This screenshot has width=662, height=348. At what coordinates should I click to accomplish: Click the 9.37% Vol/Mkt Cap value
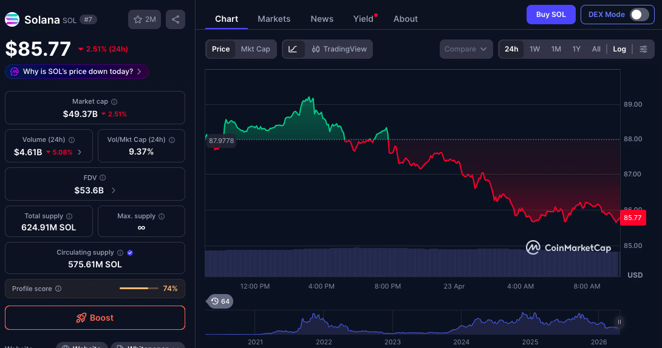141,152
